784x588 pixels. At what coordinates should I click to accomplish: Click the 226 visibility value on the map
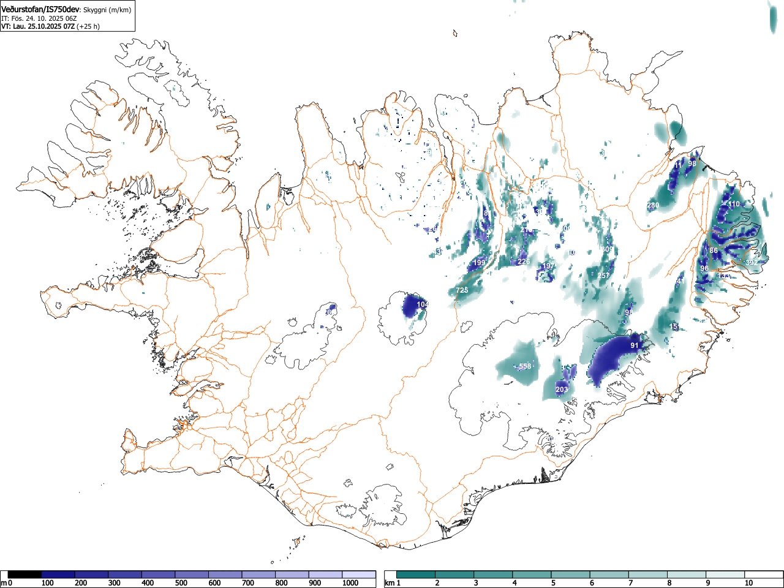click(x=524, y=262)
